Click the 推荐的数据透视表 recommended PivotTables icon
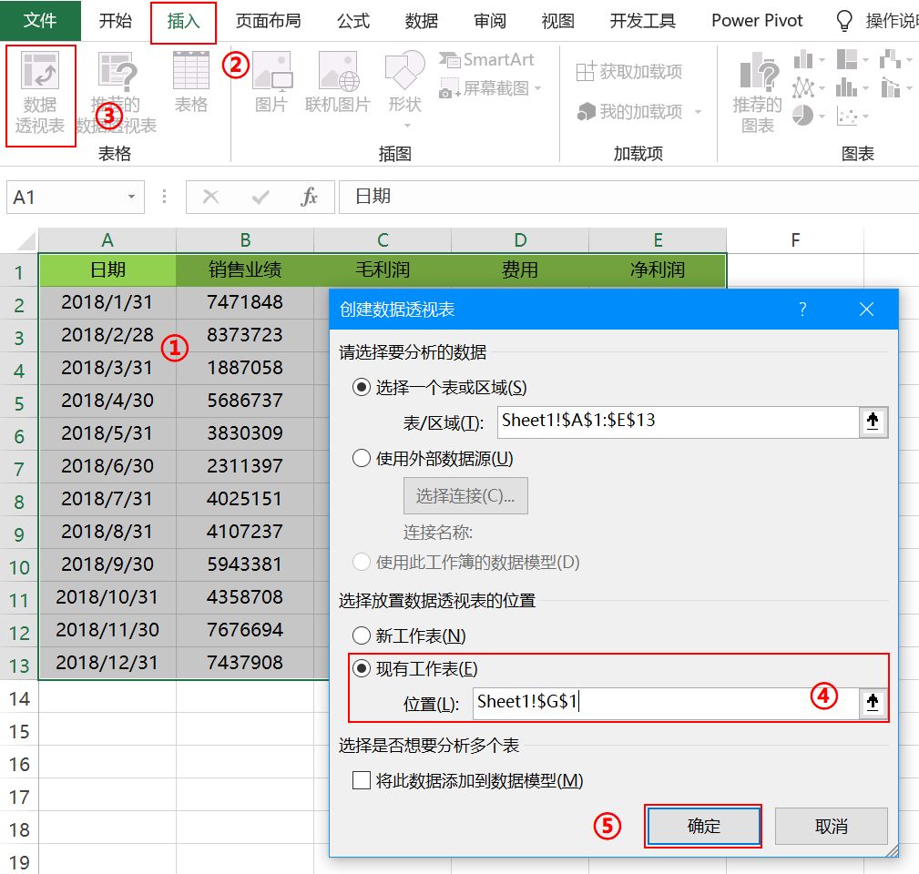Image resolution: width=919 pixels, height=874 pixels. pyautogui.click(x=116, y=71)
